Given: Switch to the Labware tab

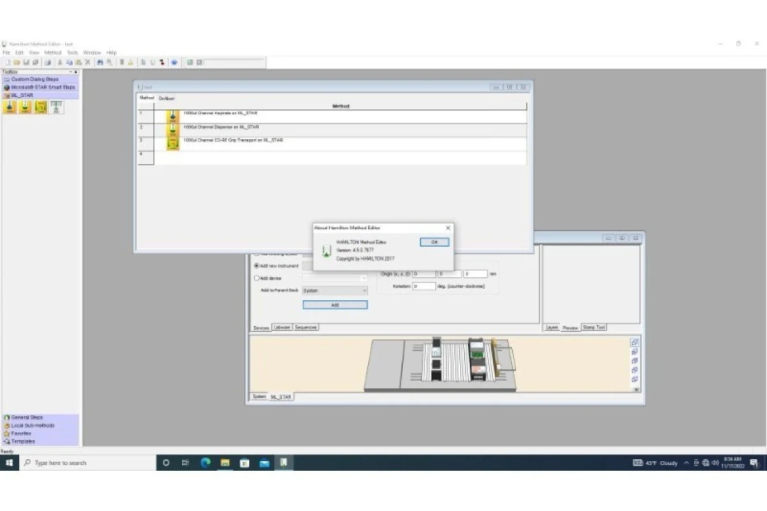Looking at the screenshot, I should [282, 327].
